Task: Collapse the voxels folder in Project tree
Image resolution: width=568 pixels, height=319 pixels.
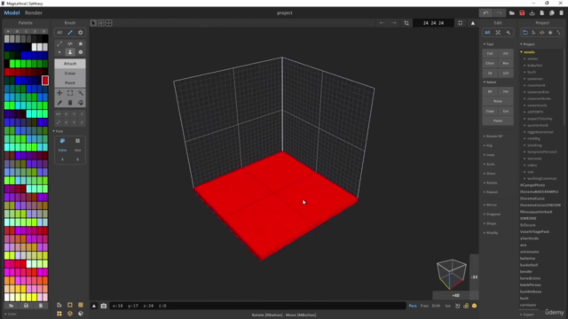Action: pos(527,52)
